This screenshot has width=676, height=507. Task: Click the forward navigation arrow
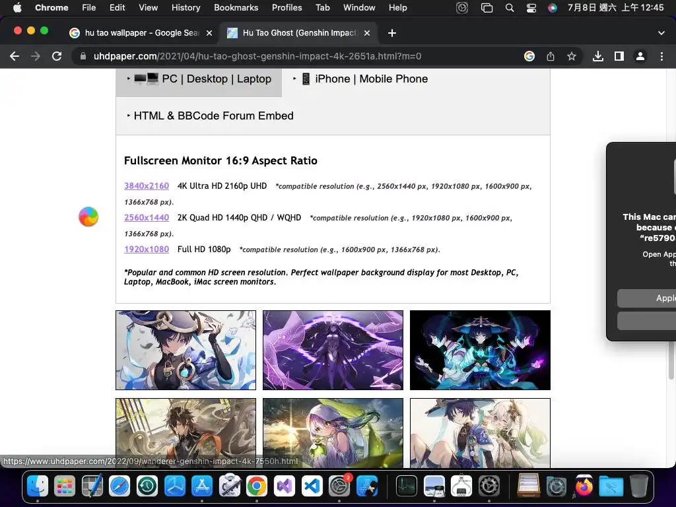click(x=36, y=56)
